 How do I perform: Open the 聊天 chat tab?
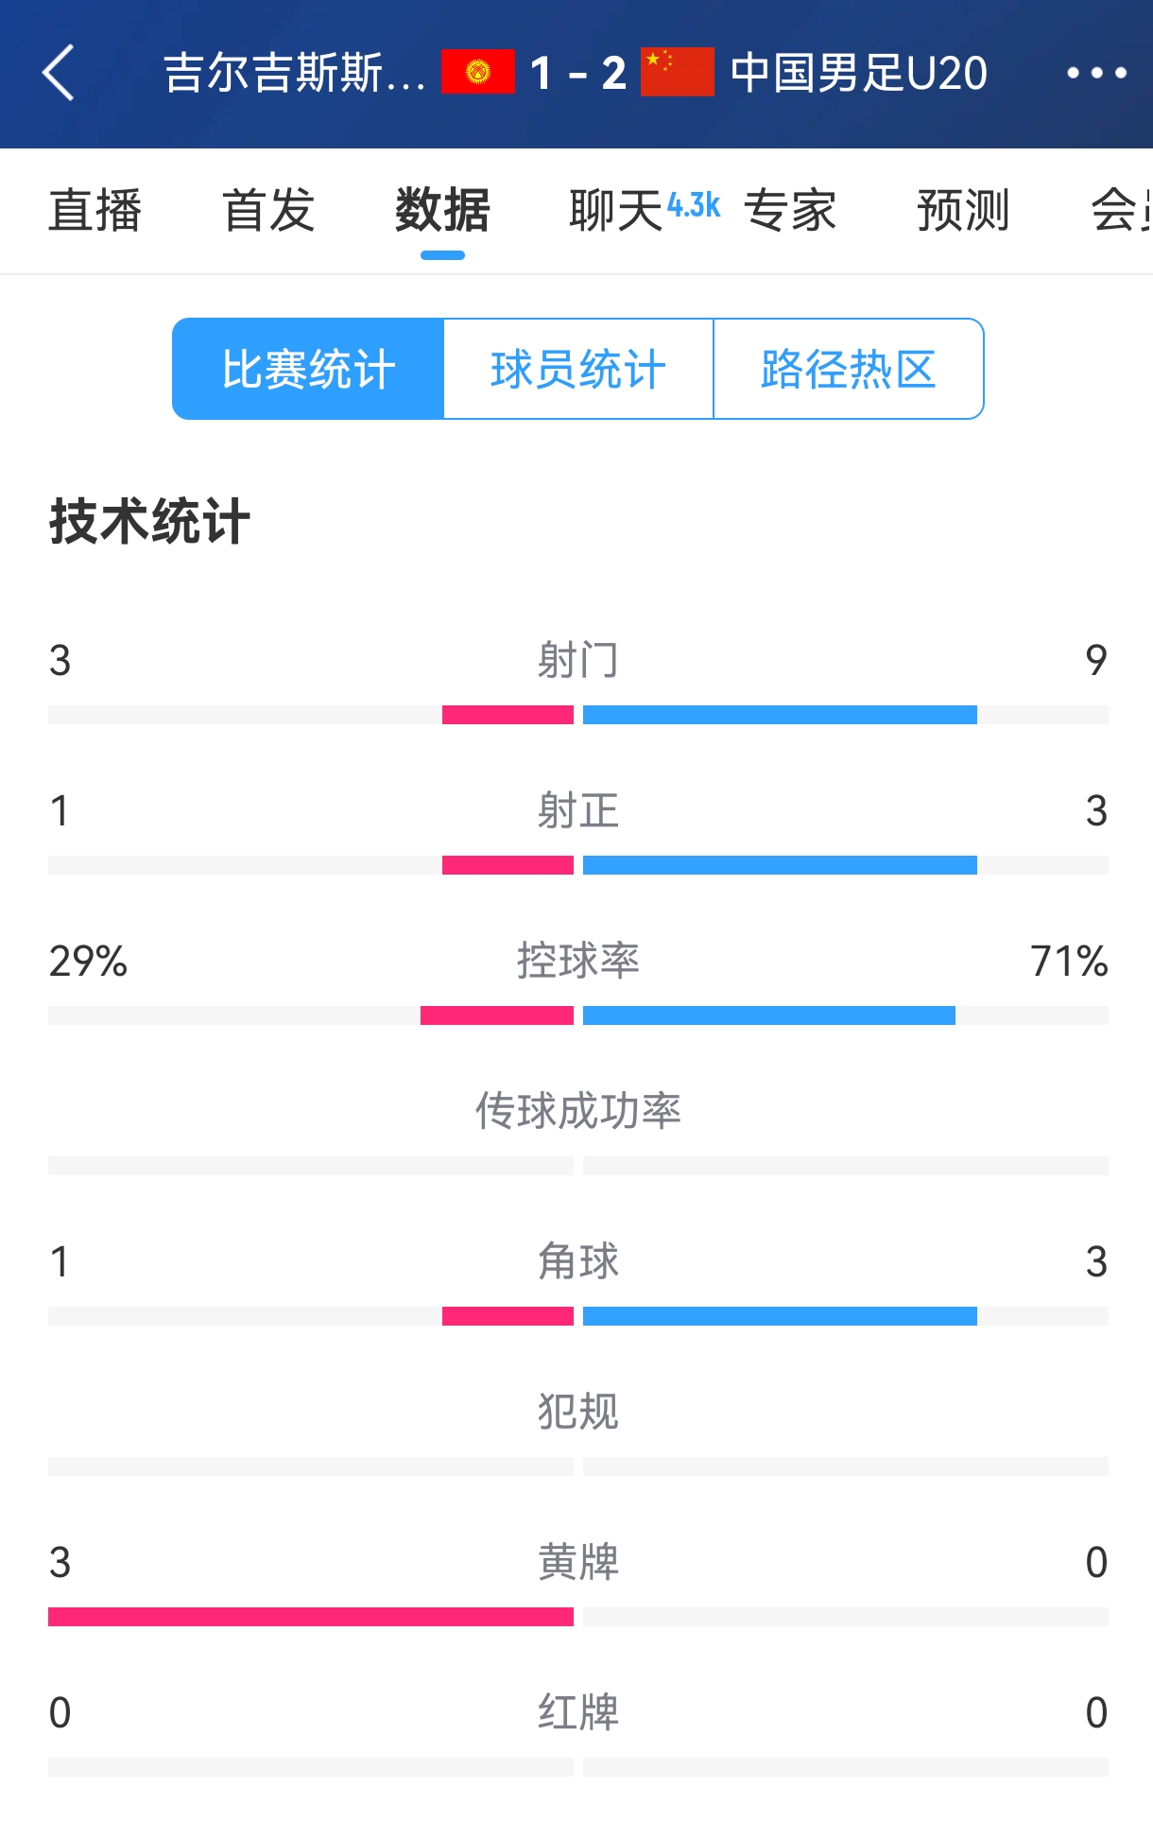[x=616, y=210]
